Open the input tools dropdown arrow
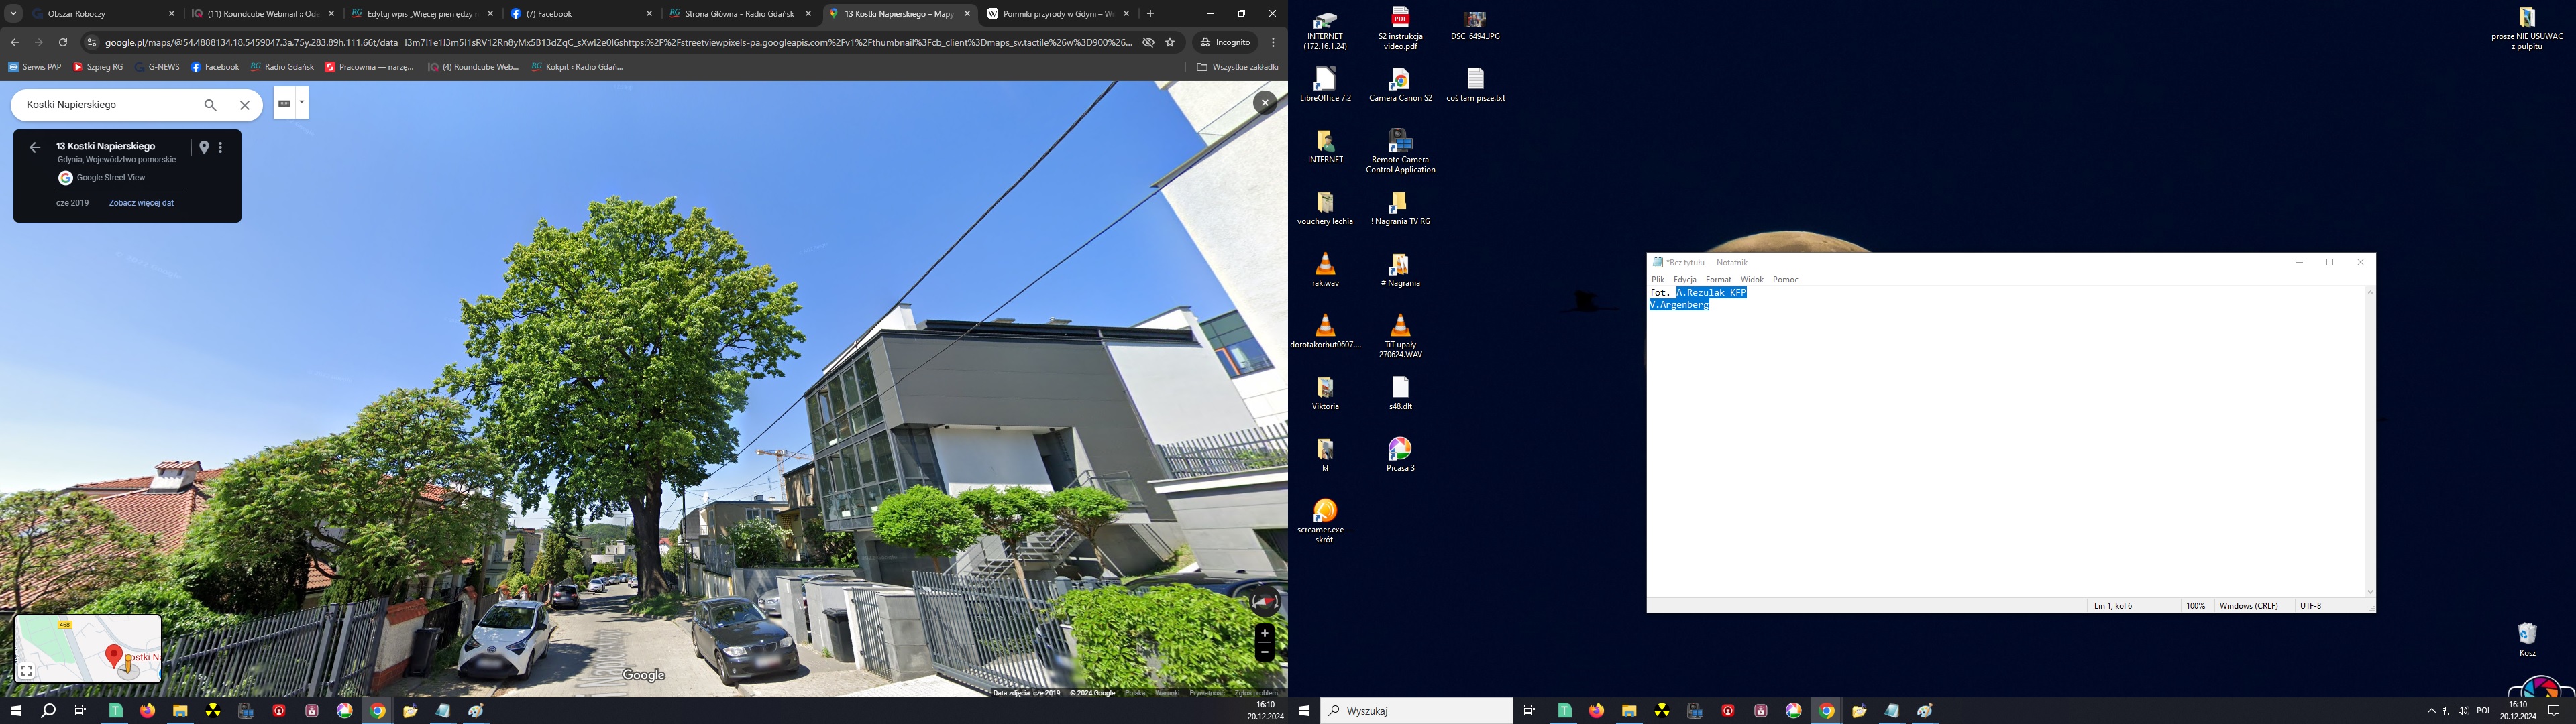This screenshot has height=724, width=2576. pyautogui.click(x=302, y=102)
